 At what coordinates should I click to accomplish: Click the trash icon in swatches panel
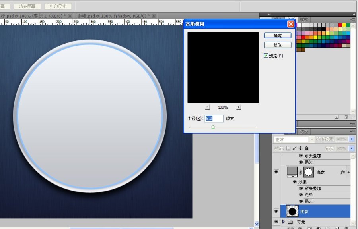[346, 117]
